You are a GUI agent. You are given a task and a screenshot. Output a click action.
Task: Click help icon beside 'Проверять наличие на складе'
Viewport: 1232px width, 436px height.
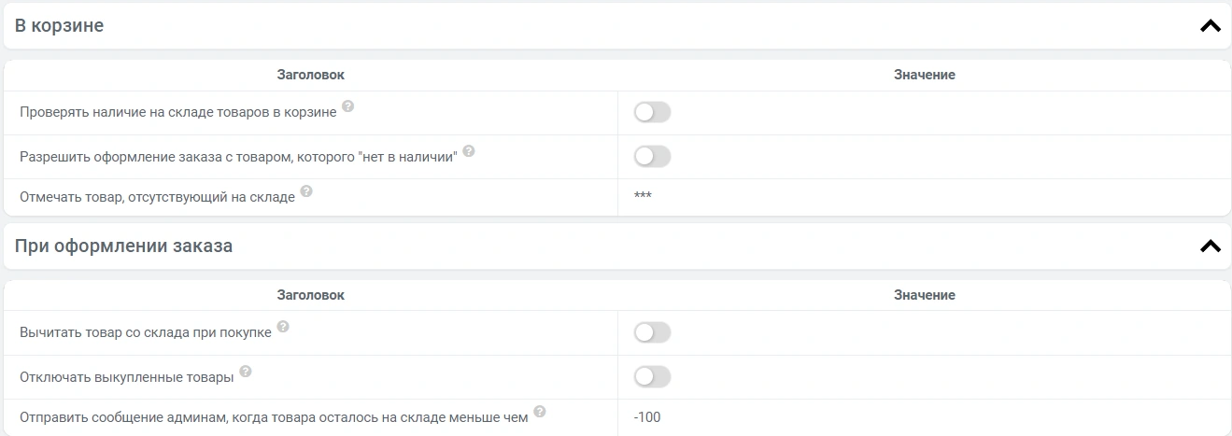pos(347,106)
